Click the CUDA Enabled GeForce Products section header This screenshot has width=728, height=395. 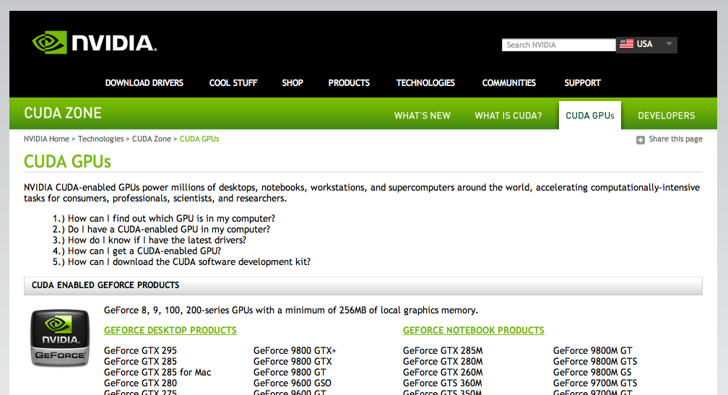point(363,285)
